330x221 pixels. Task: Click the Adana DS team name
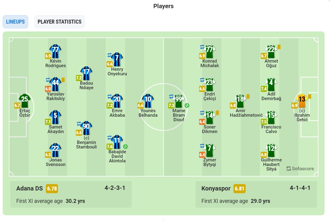pyautogui.click(x=29, y=189)
